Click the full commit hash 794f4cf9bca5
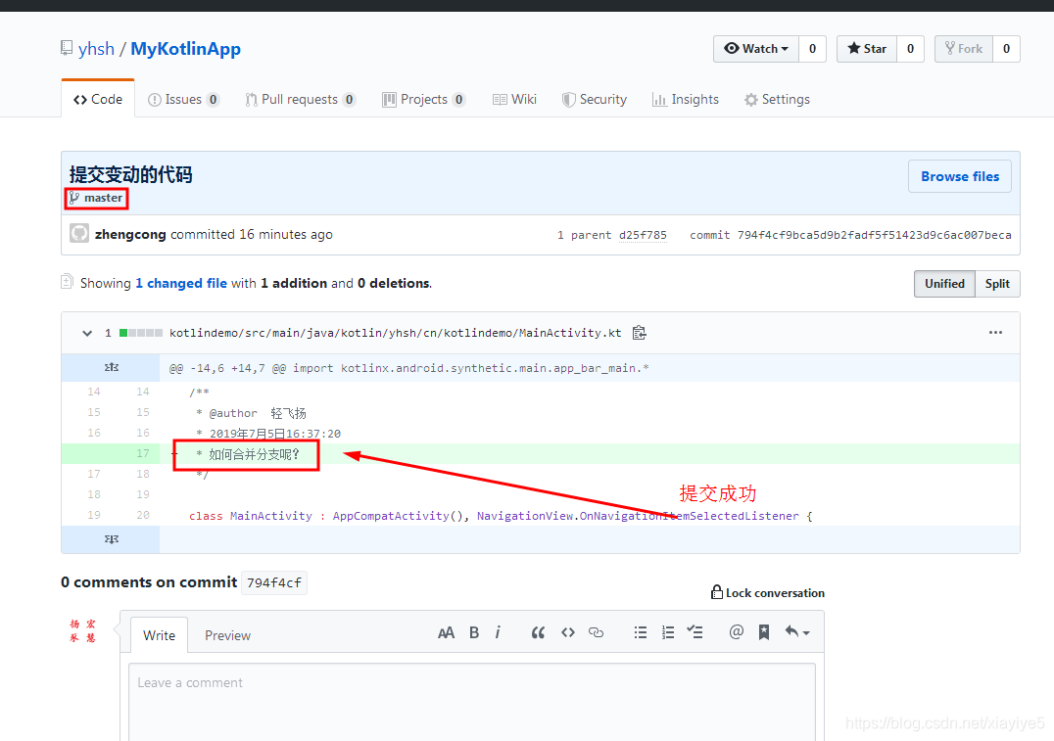The width and height of the screenshot is (1054, 741). pos(874,235)
